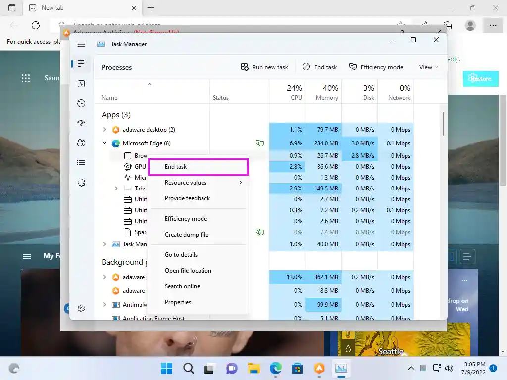This screenshot has height=380, width=507.
Task: Select Provide feedback menu item
Action: tap(198, 198)
